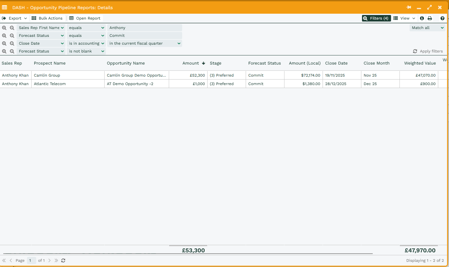Image resolution: width=449 pixels, height=267 pixels.
Task: Click the Anthony filter value field
Action: pyautogui.click(x=144, y=28)
